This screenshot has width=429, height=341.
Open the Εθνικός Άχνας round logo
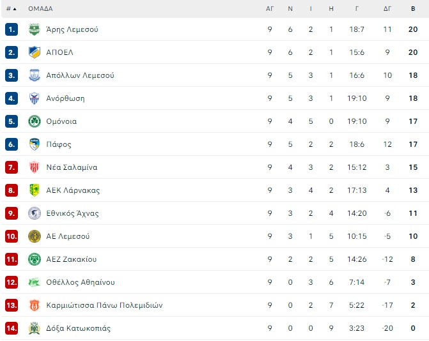tap(35, 213)
